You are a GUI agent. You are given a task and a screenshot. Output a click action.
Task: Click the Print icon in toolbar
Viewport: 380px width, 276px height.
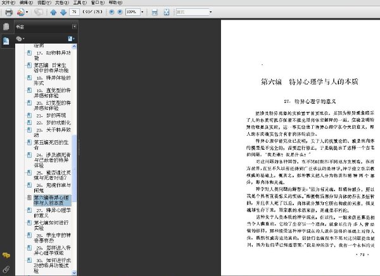click(x=9, y=12)
